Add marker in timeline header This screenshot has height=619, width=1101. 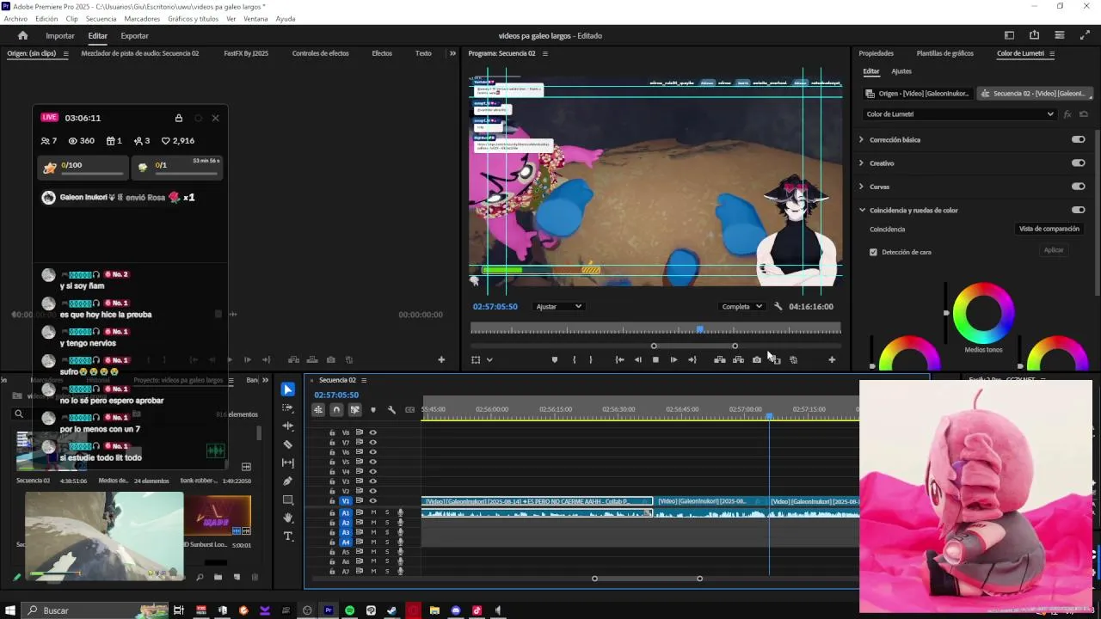[372, 410]
